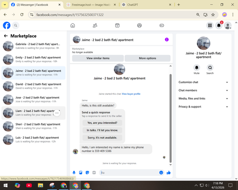Select the Messenger | Facebook tab
Image resolution: width=238 pixels, height=190 pixels.
(x=36, y=5)
